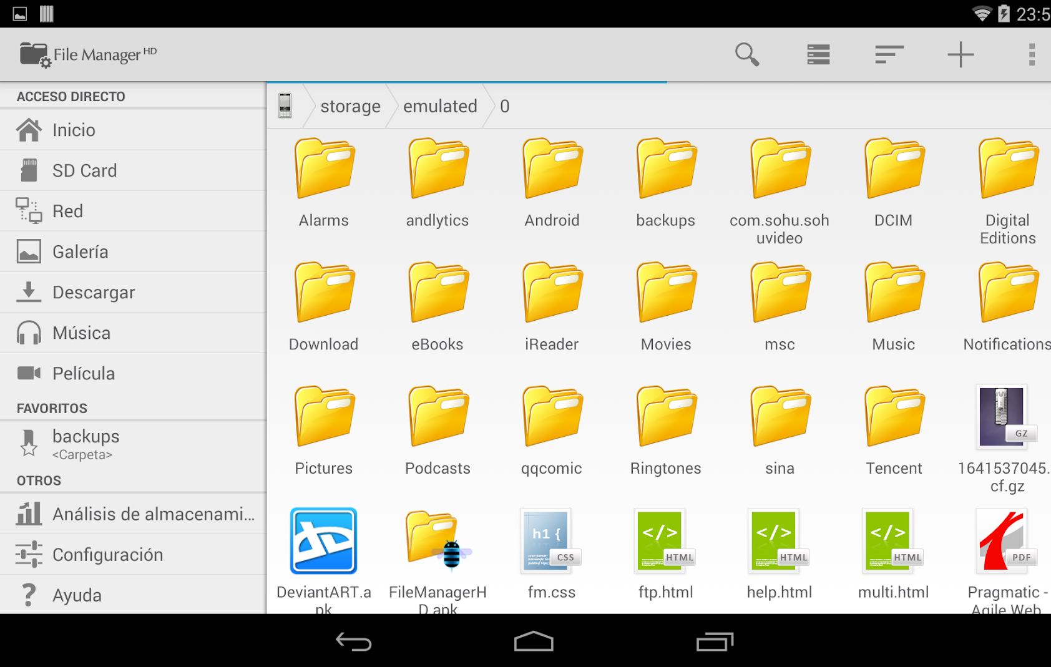The image size is (1051, 667).
Task: Open the three-dot overflow menu
Action: 1031,55
